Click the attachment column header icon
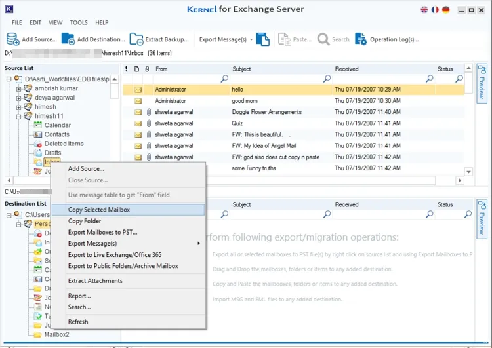 point(147,69)
